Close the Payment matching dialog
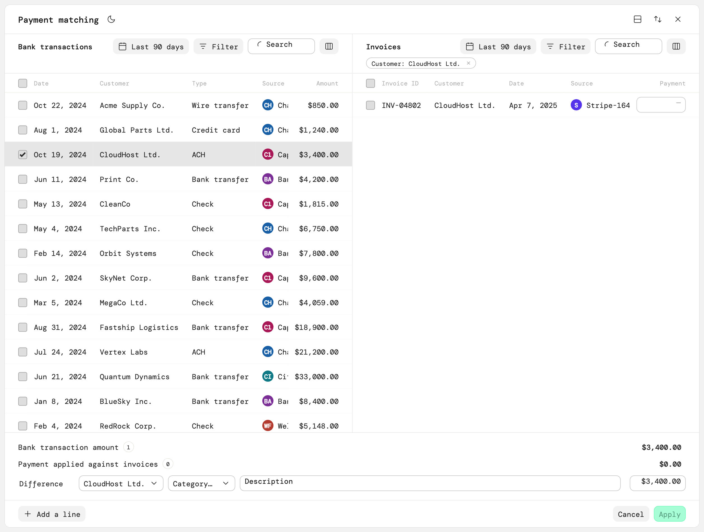704x532 pixels. pyautogui.click(x=678, y=19)
